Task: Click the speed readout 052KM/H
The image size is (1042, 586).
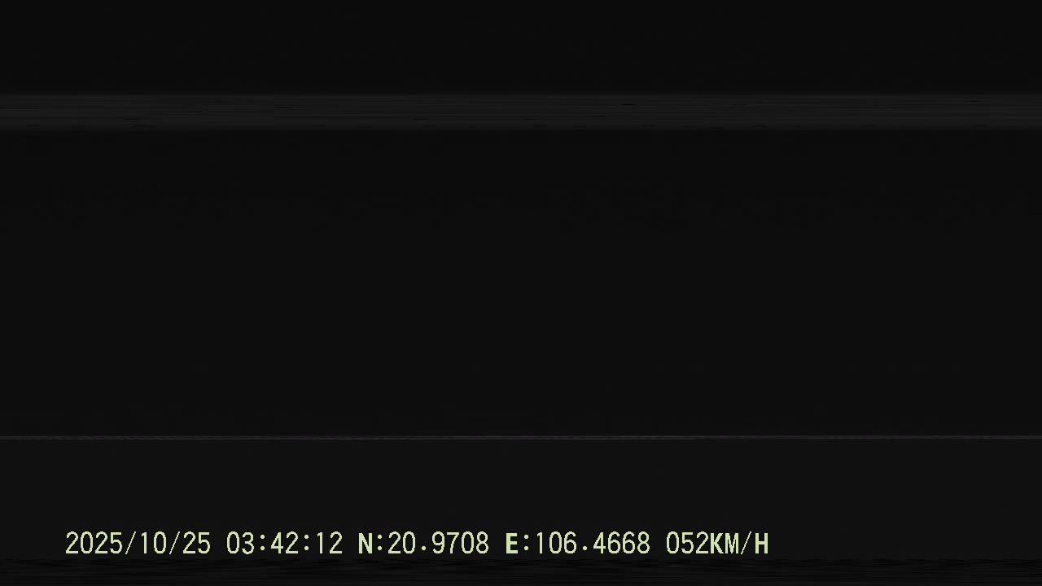Action: [717, 544]
